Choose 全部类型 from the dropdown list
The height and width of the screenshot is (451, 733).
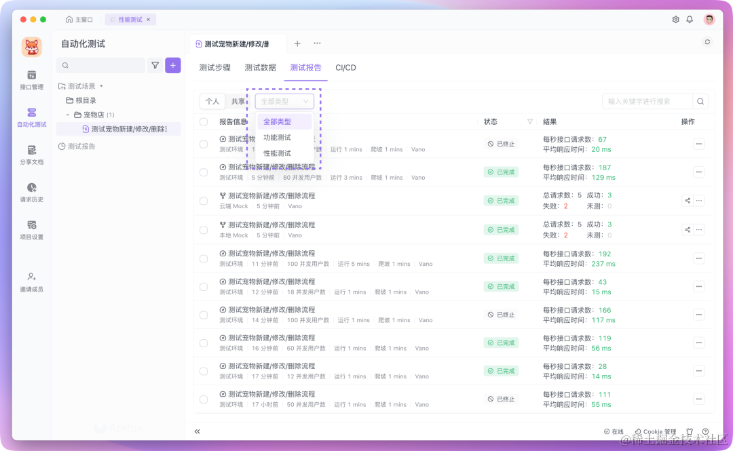pyautogui.click(x=284, y=121)
